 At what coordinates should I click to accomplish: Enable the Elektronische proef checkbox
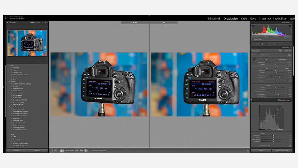[x=90, y=151]
